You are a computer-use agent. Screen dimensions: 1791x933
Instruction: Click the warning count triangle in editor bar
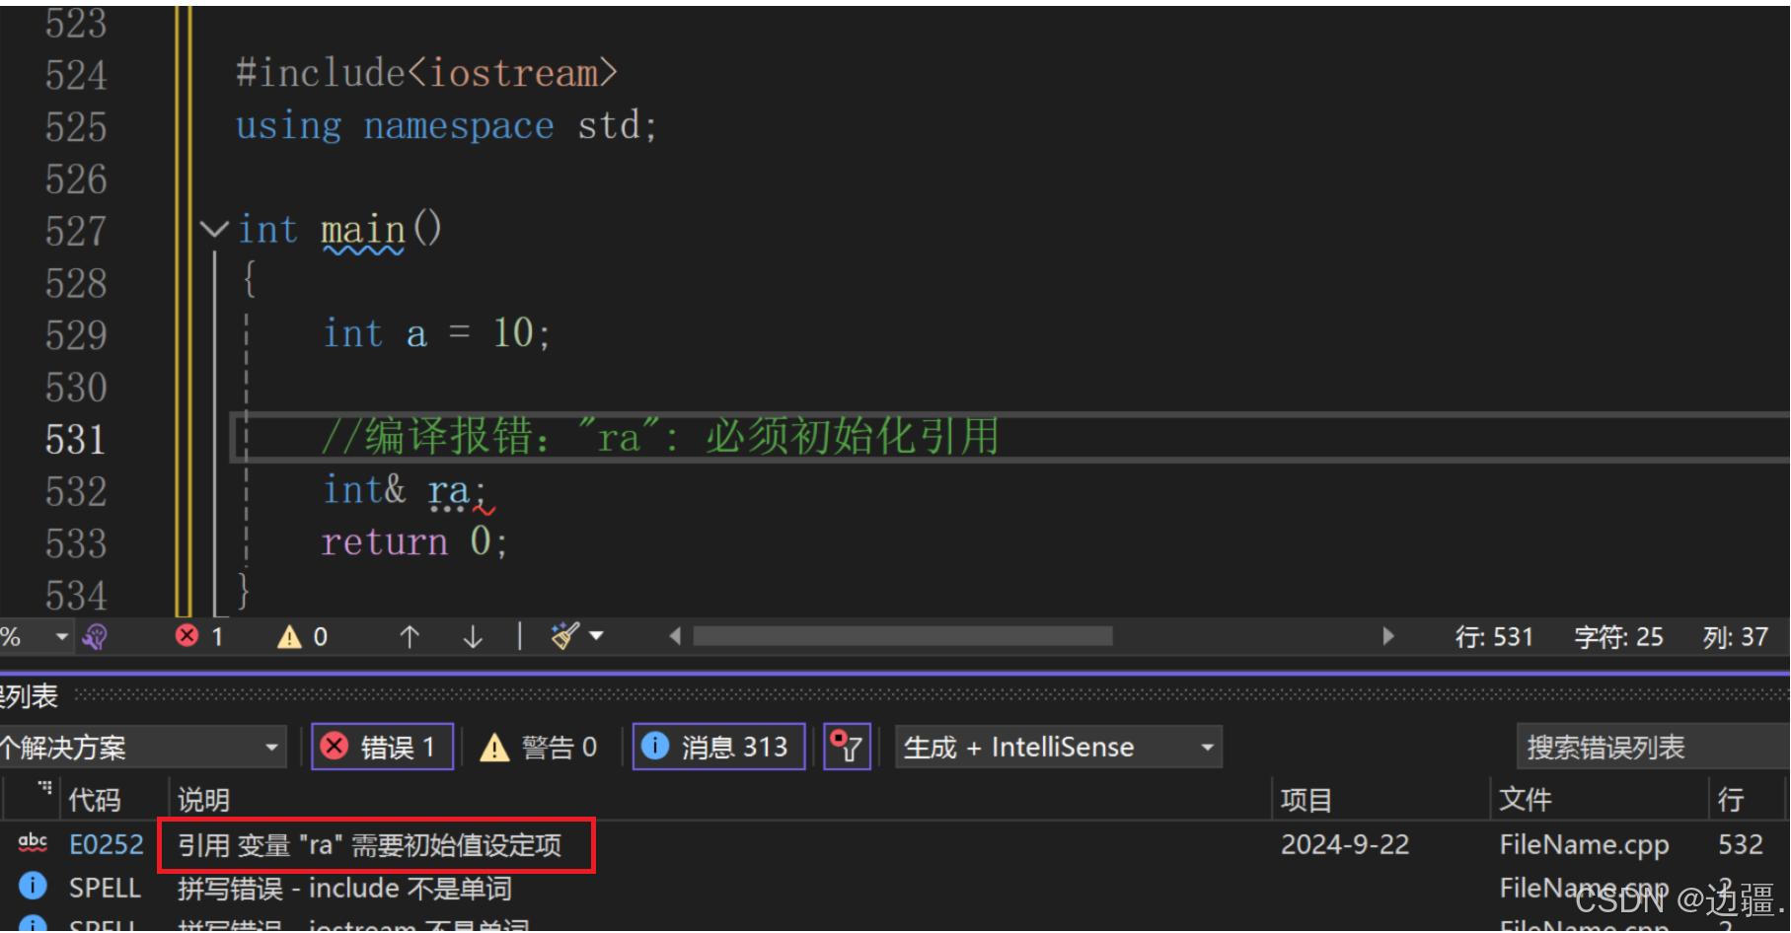pyautogui.click(x=289, y=637)
